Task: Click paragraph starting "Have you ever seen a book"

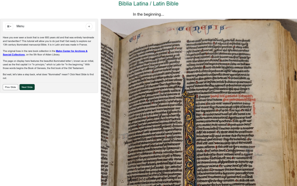Action: (48, 41)
